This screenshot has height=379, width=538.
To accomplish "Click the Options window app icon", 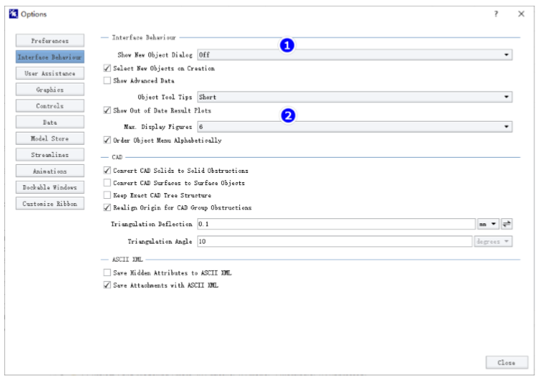I will pos(11,14).
